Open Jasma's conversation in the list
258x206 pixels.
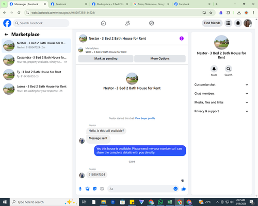tap(36, 89)
